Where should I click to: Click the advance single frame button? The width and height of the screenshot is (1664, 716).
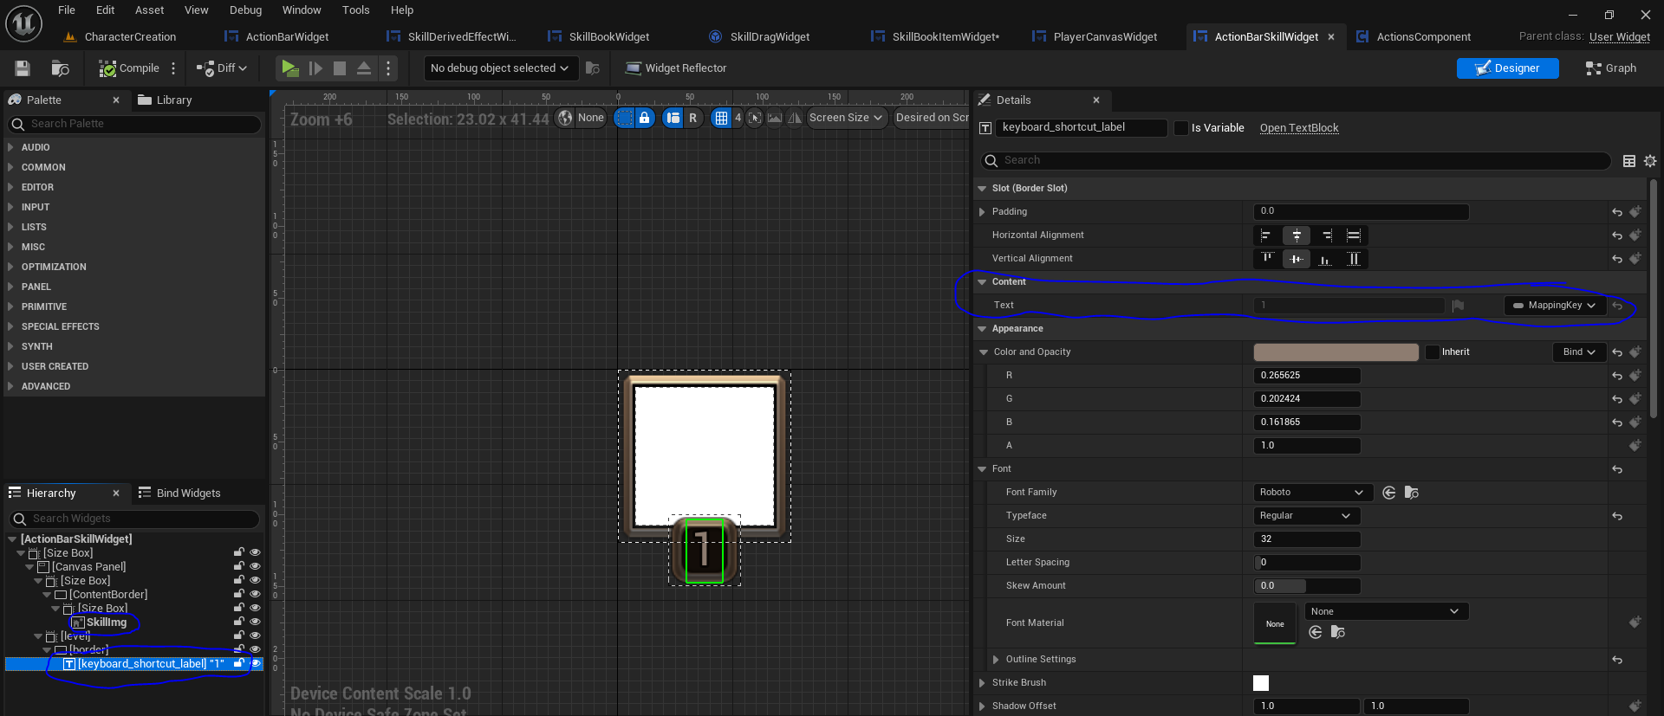tap(315, 68)
